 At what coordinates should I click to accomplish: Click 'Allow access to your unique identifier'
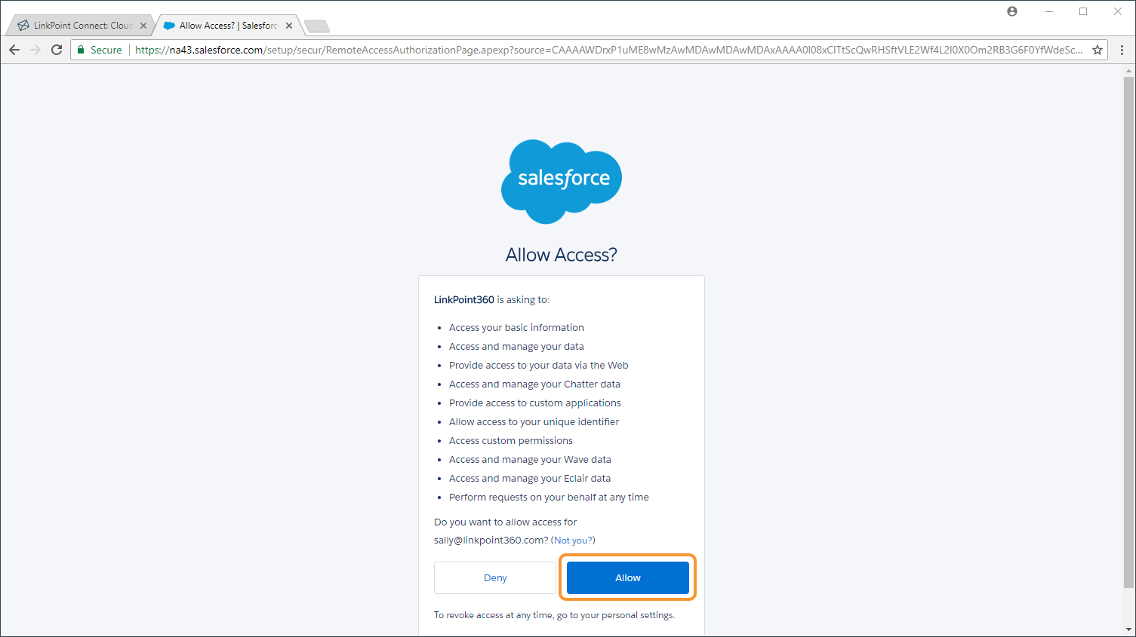(x=534, y=421)
